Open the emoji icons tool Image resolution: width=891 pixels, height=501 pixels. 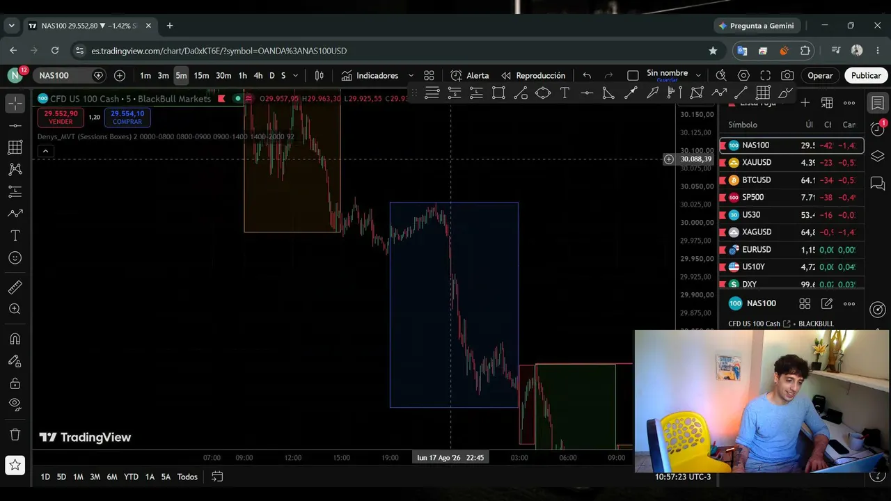(15, 258)
